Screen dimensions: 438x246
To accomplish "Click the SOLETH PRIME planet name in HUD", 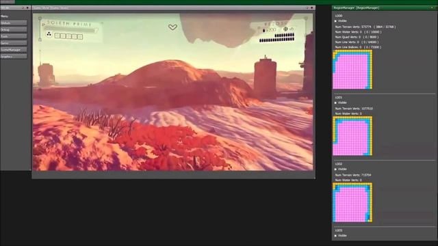I will 68,24.
